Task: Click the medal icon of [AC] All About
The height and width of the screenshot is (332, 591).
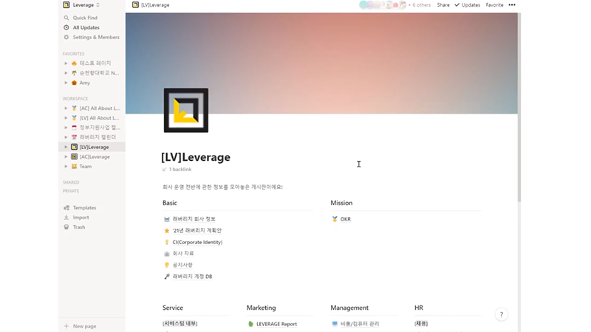Action: 75,108
